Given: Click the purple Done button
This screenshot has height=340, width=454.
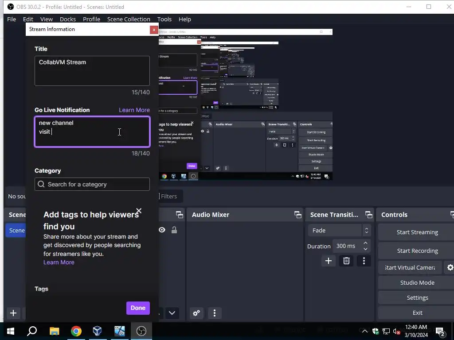Looking at the screenshot, I should (x=138, y=308).
